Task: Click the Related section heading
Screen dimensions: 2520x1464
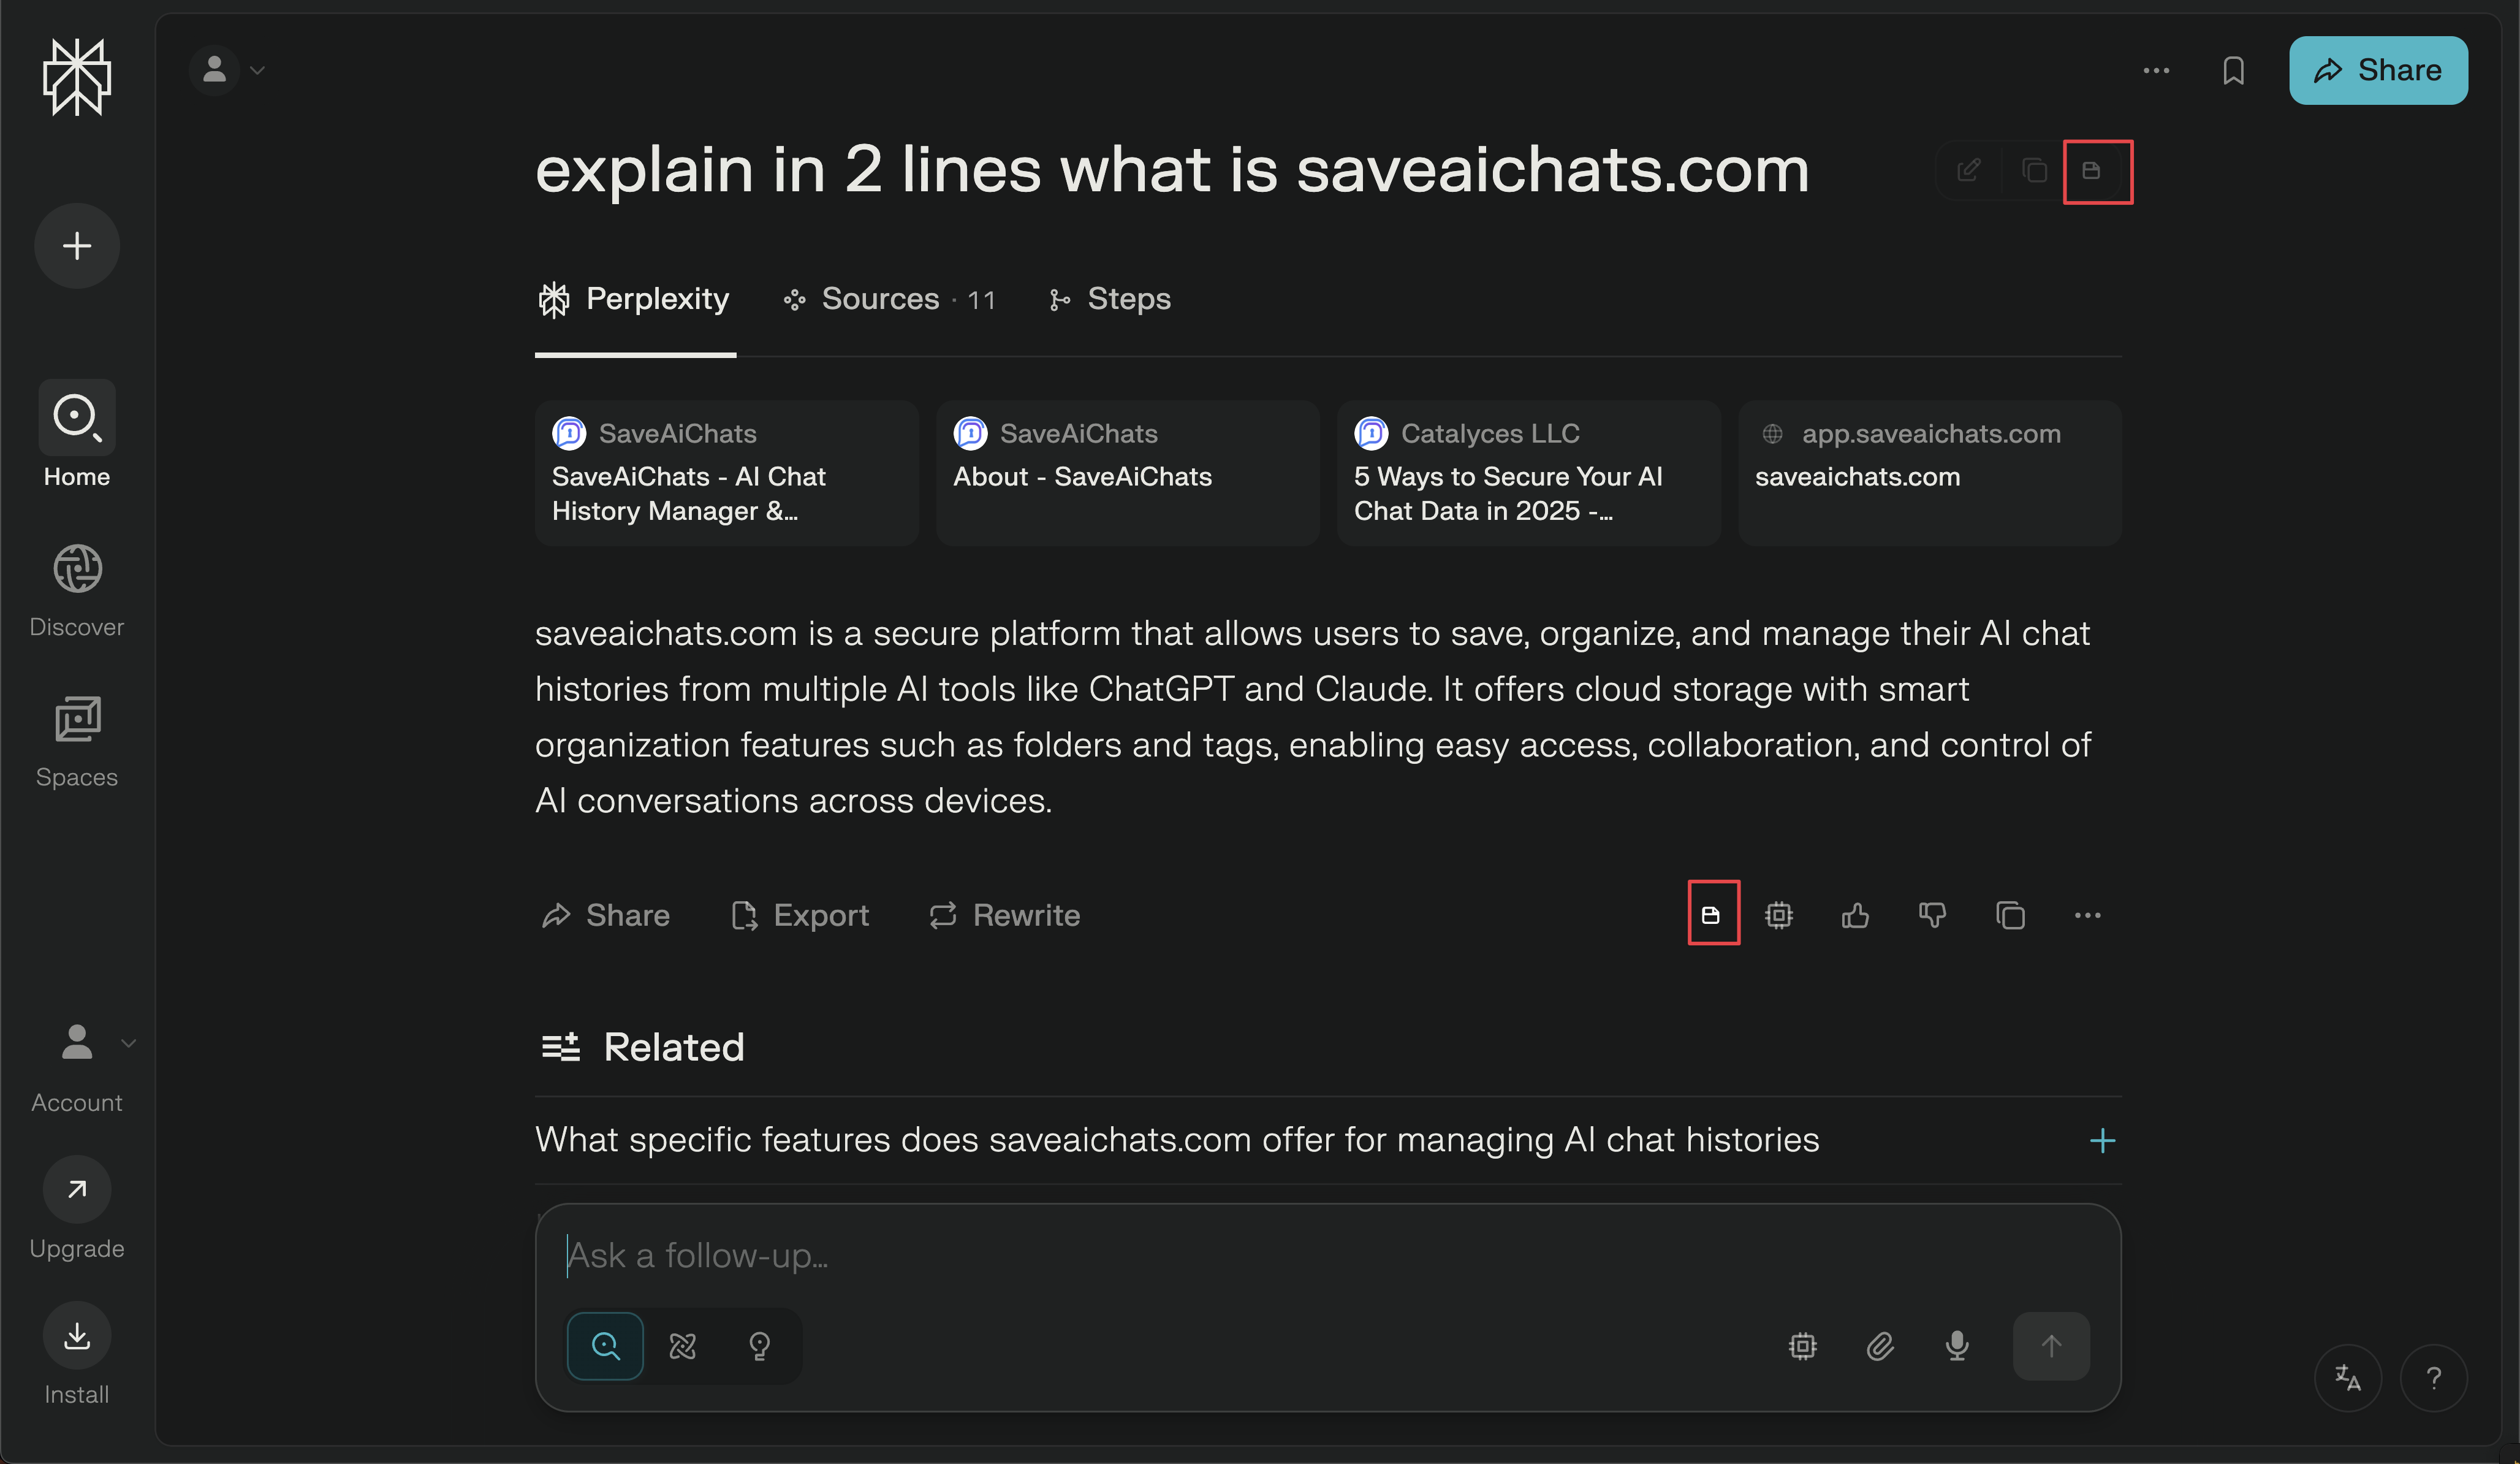Action: (x=643, y=1048)
